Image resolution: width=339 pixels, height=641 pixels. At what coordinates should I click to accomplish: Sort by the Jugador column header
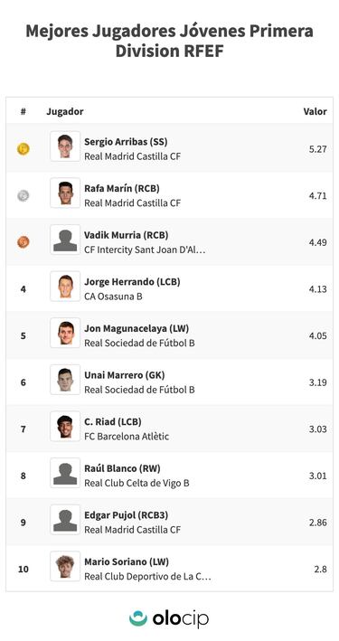click(x=64, y=111)
